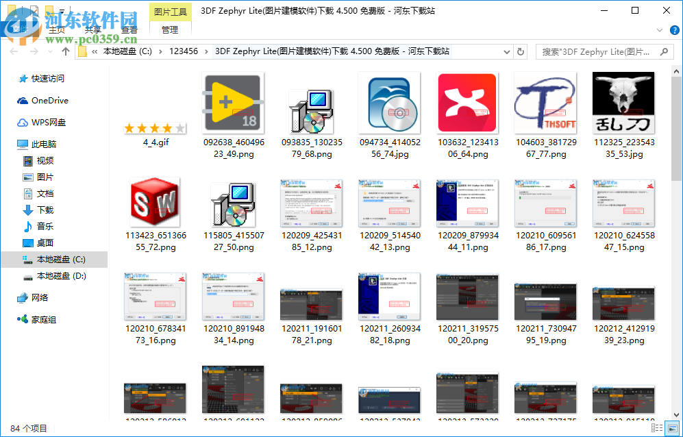Image resolution: width=683 pixels, height=437 pixels.
Task: Click the search magnifier icon
Action: click(664, 52)
